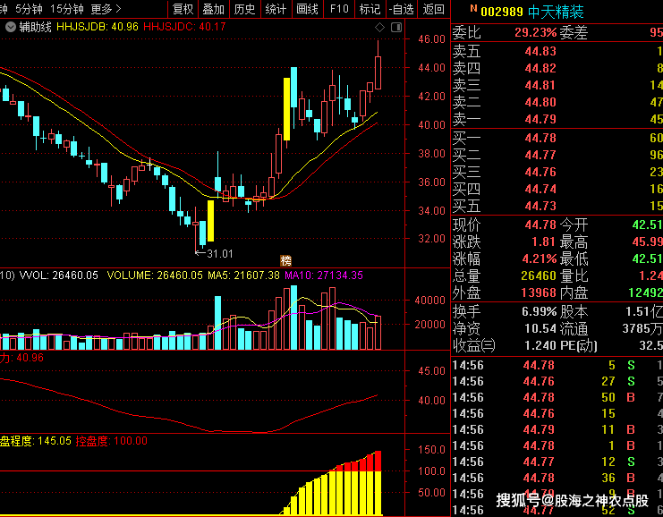Toggle the -自选 watchlist button
Screen dimensions: 663x517
coord(402,9)
